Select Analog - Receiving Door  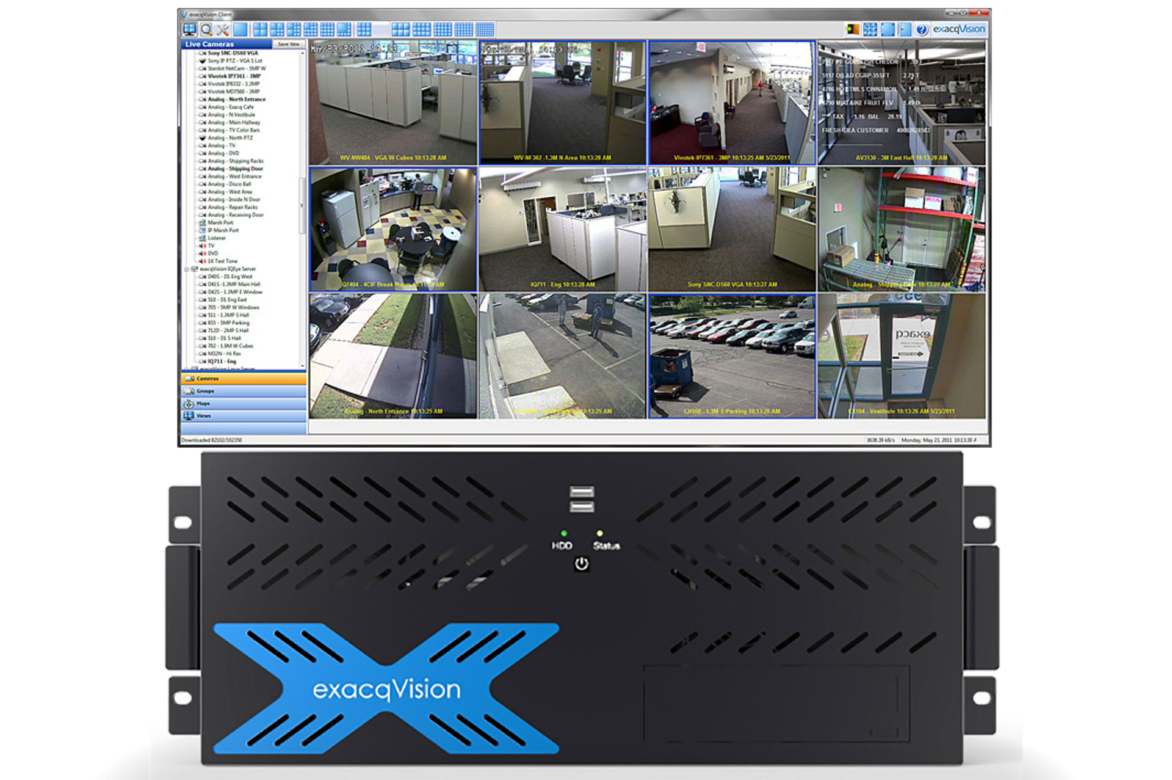(x=236, y=215)
